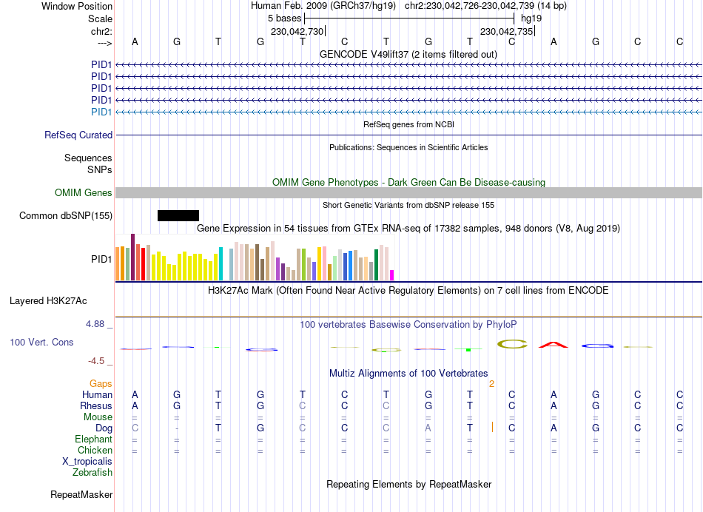Click 'Human Feb. 2009 (GRCh37/hg19)' assembly text
703x512 pixels.
(x=323, y=6)
